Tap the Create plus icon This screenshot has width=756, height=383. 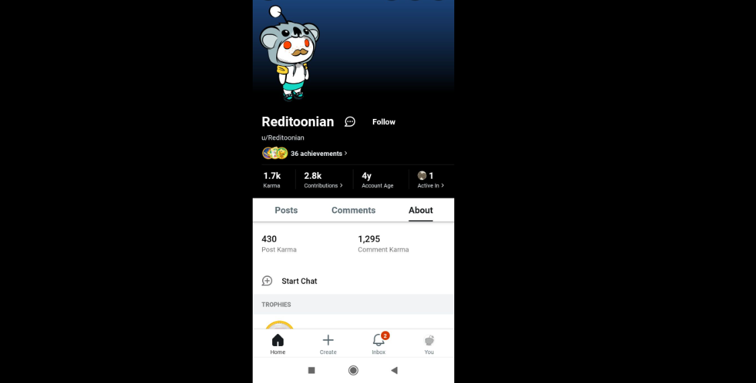tap(328, 340)
